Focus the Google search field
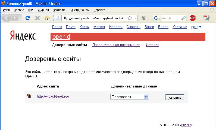 (171, 18)
